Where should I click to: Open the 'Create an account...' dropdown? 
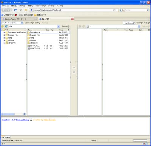pyautogui.click(x=22, y=23)
